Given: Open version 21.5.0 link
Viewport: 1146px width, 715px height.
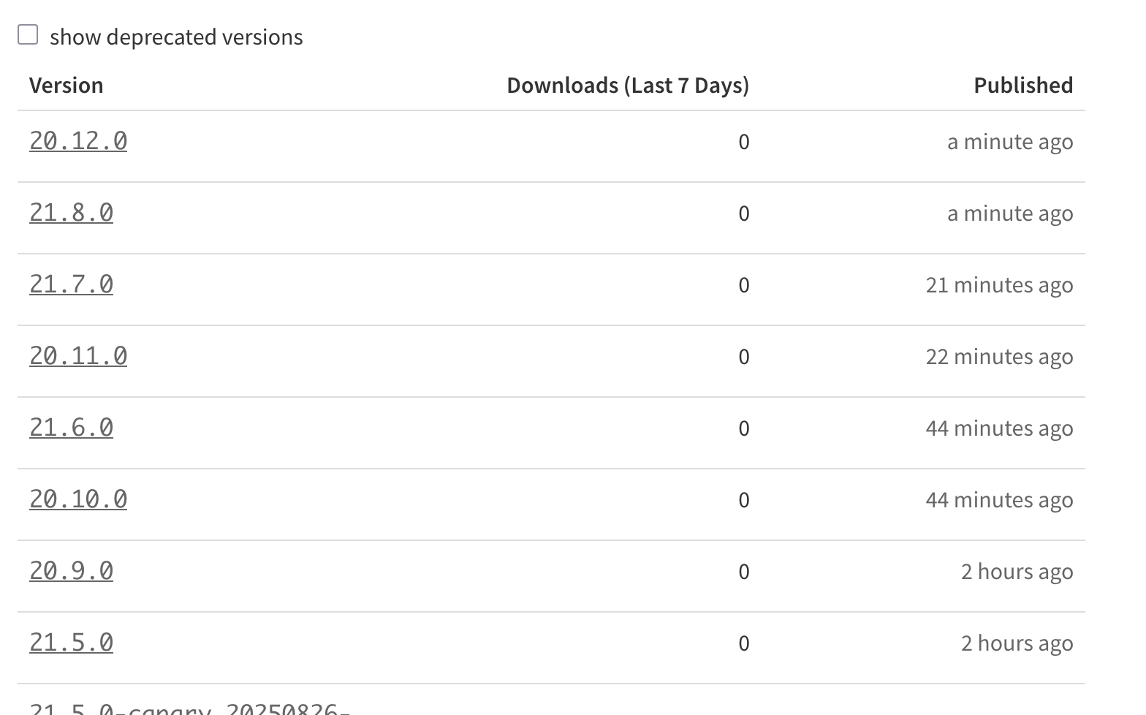Looking at the screenshot, I should tap(71, 643).
